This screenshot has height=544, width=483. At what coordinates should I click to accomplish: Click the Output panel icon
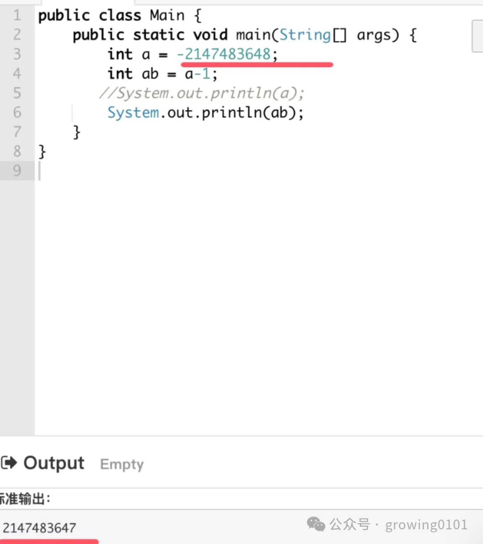(8, 463)
